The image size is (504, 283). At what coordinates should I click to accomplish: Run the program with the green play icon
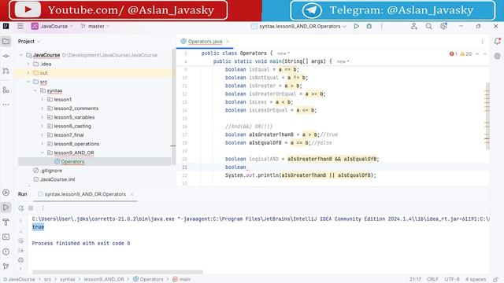click(357, 26)
